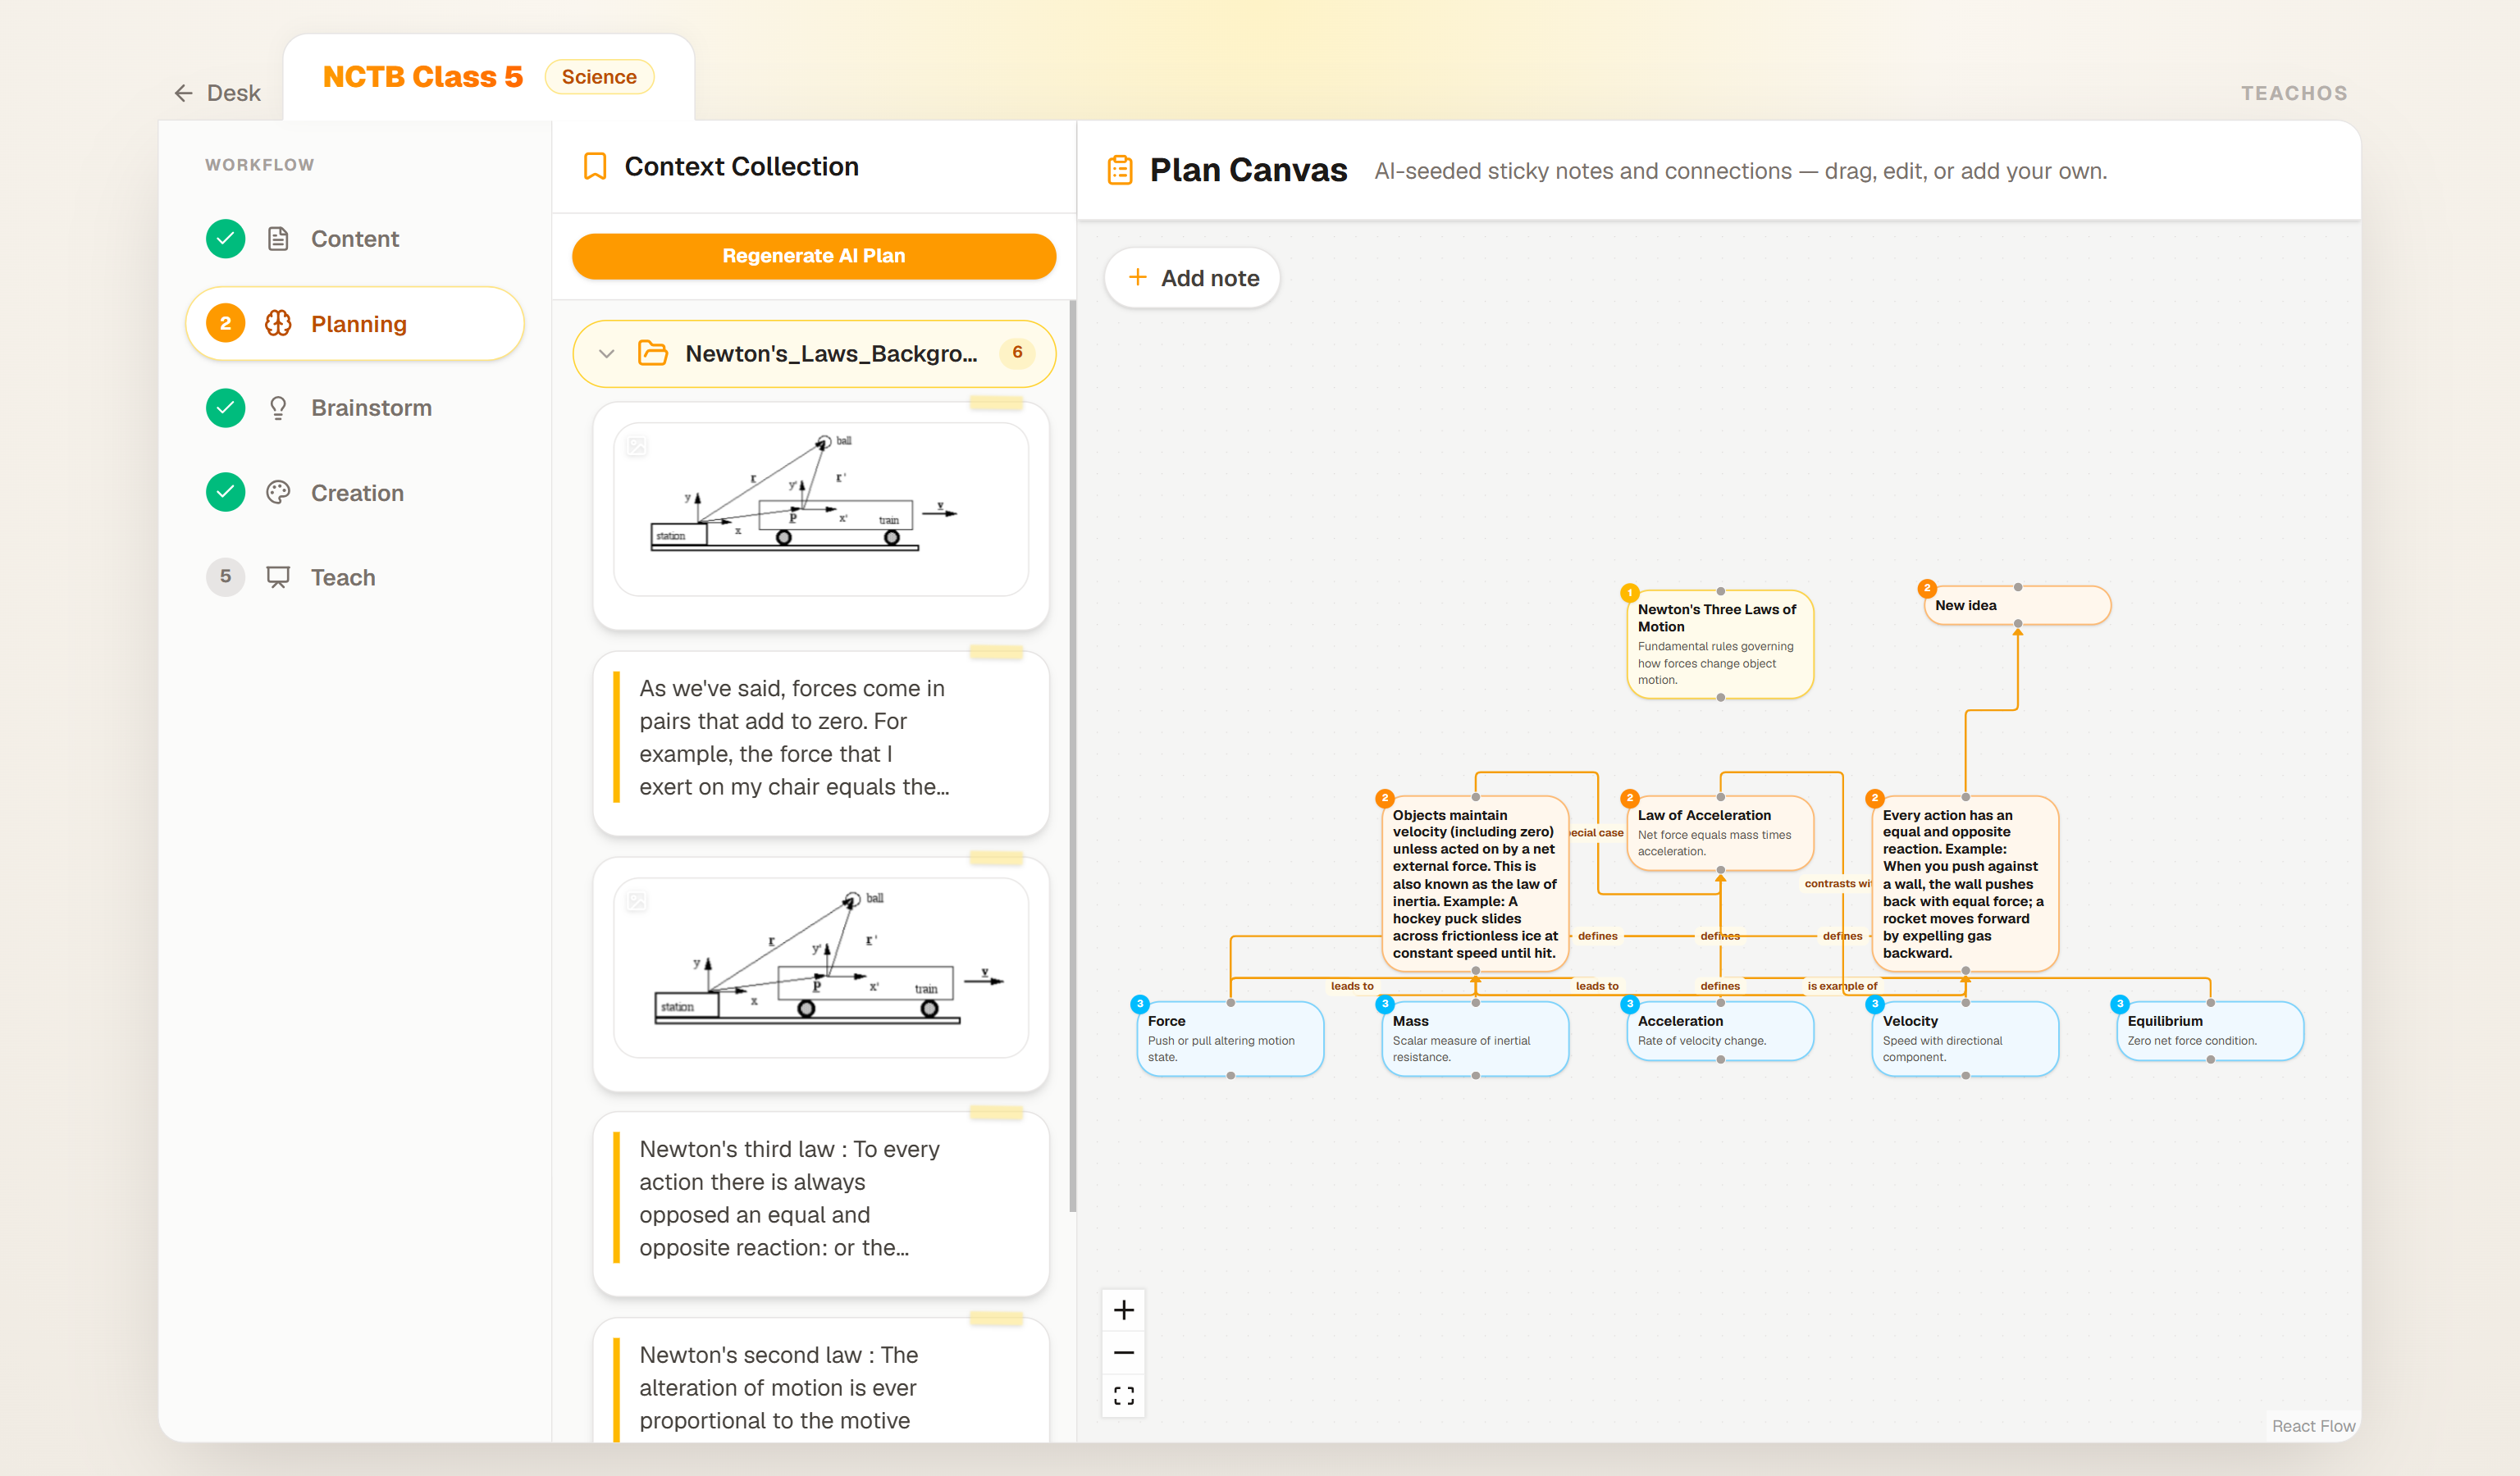This screenshot has height=1476, width=2520.
Task: Click the Context Collection vertical scrollbar
Action: point(1073,755)
